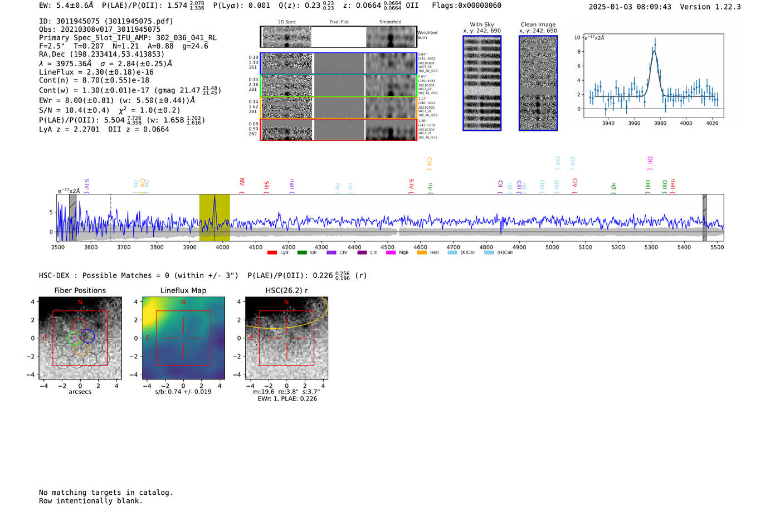Click the yellow highlighted emission line region
This screenshot has height=531, width=780.
[214, 217]
